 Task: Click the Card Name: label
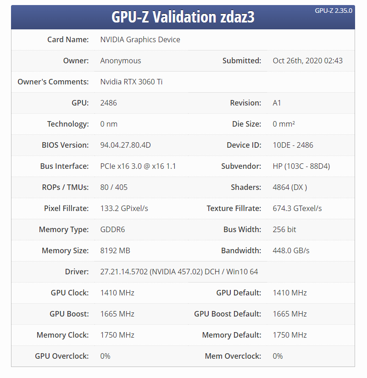68,39
